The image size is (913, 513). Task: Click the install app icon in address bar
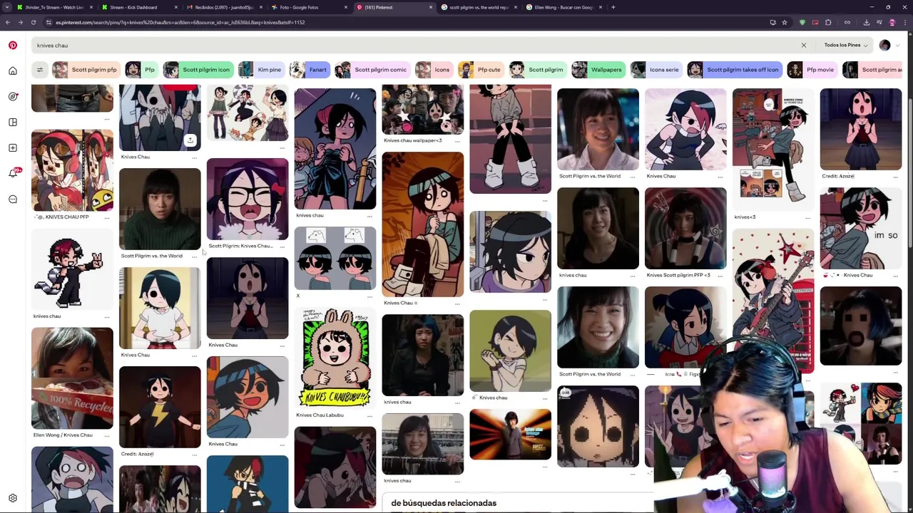772,22
